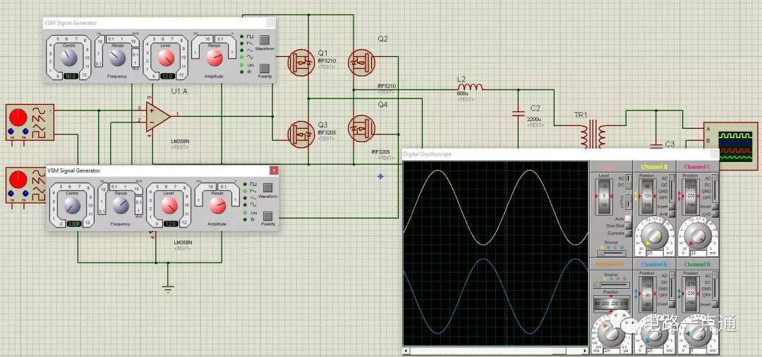The image size is (762, 357).
Task: Select the U1:A op-amp triangle symbol
Action: coord(158,117)
